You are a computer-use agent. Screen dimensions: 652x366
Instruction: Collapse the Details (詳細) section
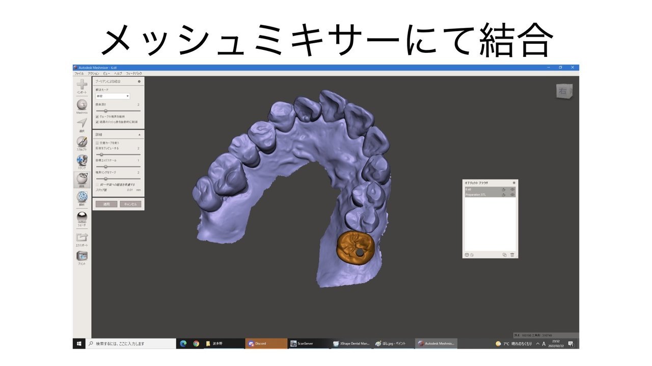tap(139, 135)
